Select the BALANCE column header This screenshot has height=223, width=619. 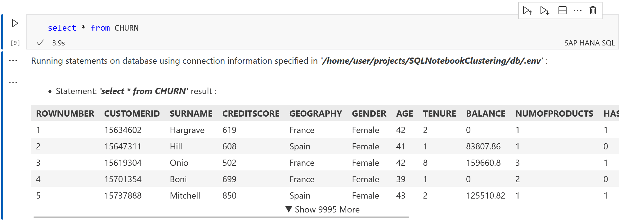(x=485, y=114)
